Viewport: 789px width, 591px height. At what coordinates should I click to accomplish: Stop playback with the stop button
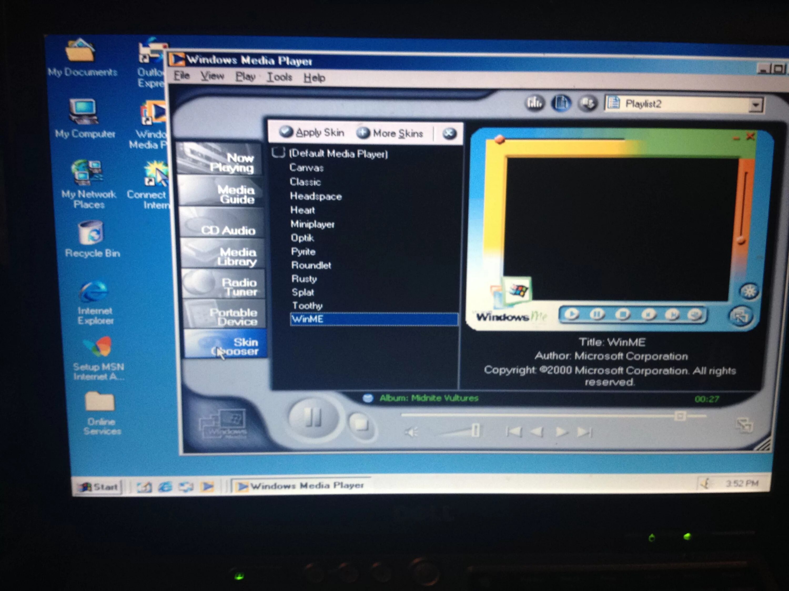pos(360,424)
